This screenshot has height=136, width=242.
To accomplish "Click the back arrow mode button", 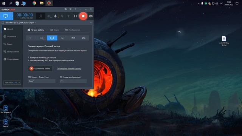I will (31, 38).
